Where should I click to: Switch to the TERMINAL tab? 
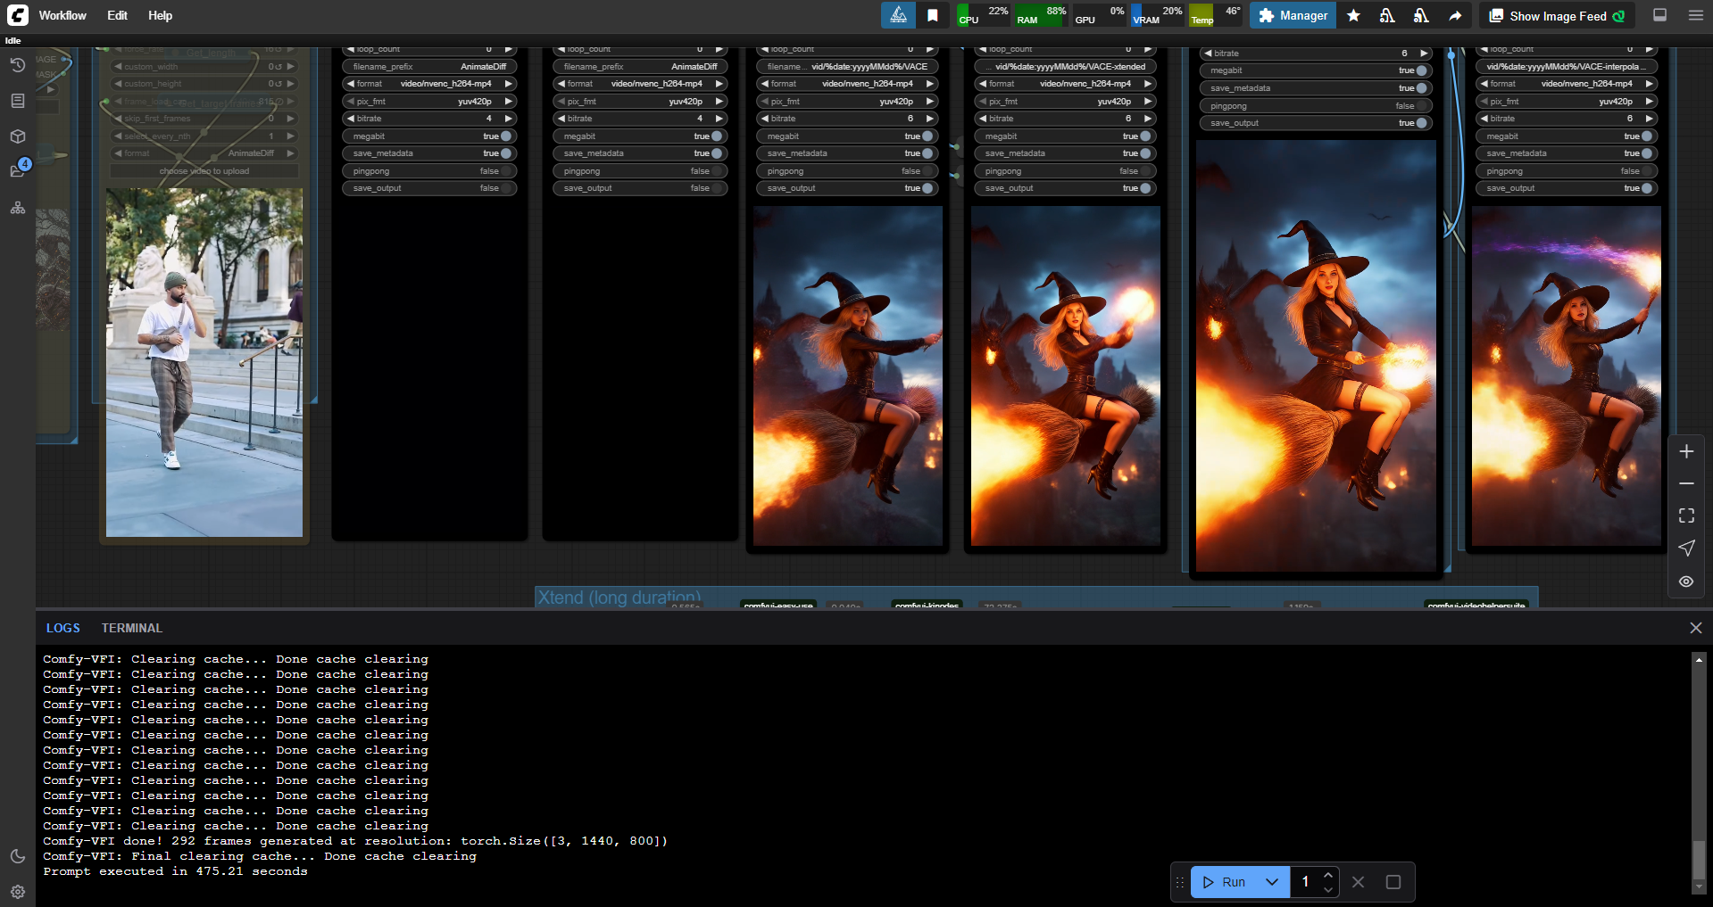coord(131,628)
